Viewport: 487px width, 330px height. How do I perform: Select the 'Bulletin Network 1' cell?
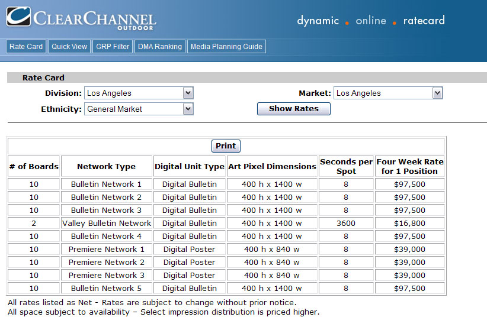click(107, 185)
